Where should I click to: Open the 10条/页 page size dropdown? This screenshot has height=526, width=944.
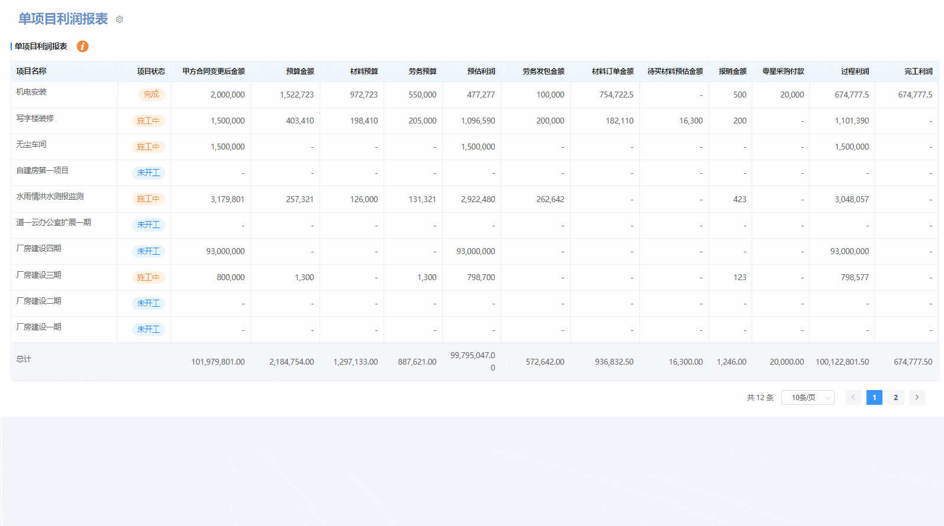807,398
